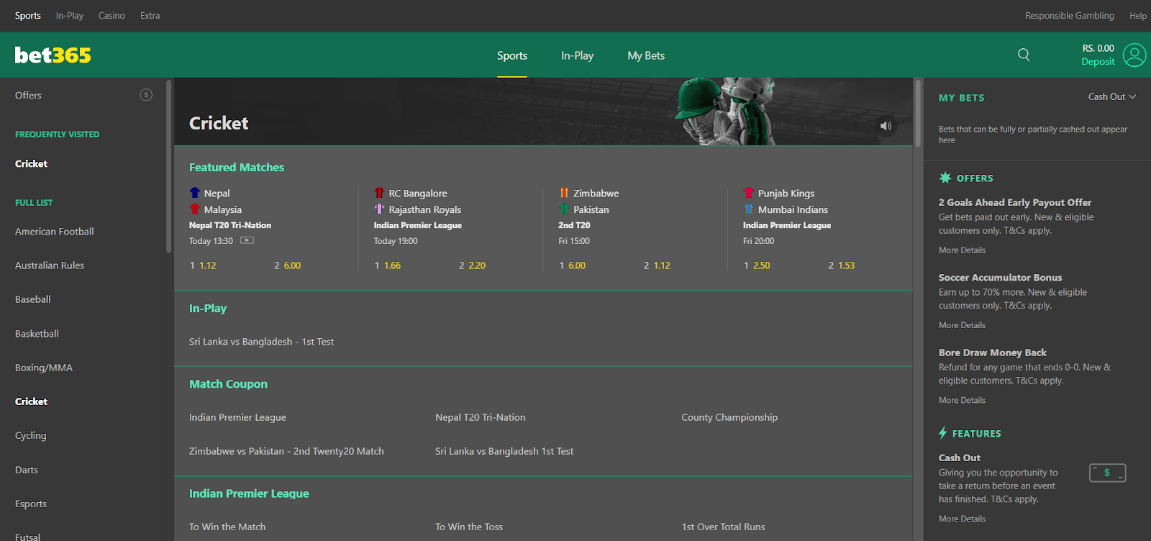View More Details for Soccer Accumulator Bonus
Image resolution: width=1151 pixels, height=541 pixels.
pos(962,325)
